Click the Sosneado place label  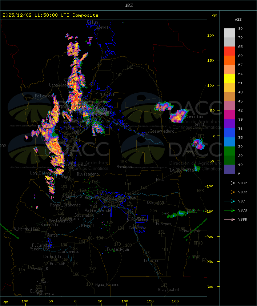pyautogui.click(x=49, y=225)
